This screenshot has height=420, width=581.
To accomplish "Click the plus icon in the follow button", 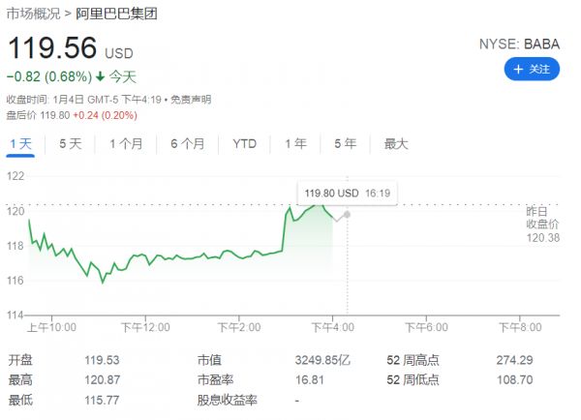I will [519, 69].
